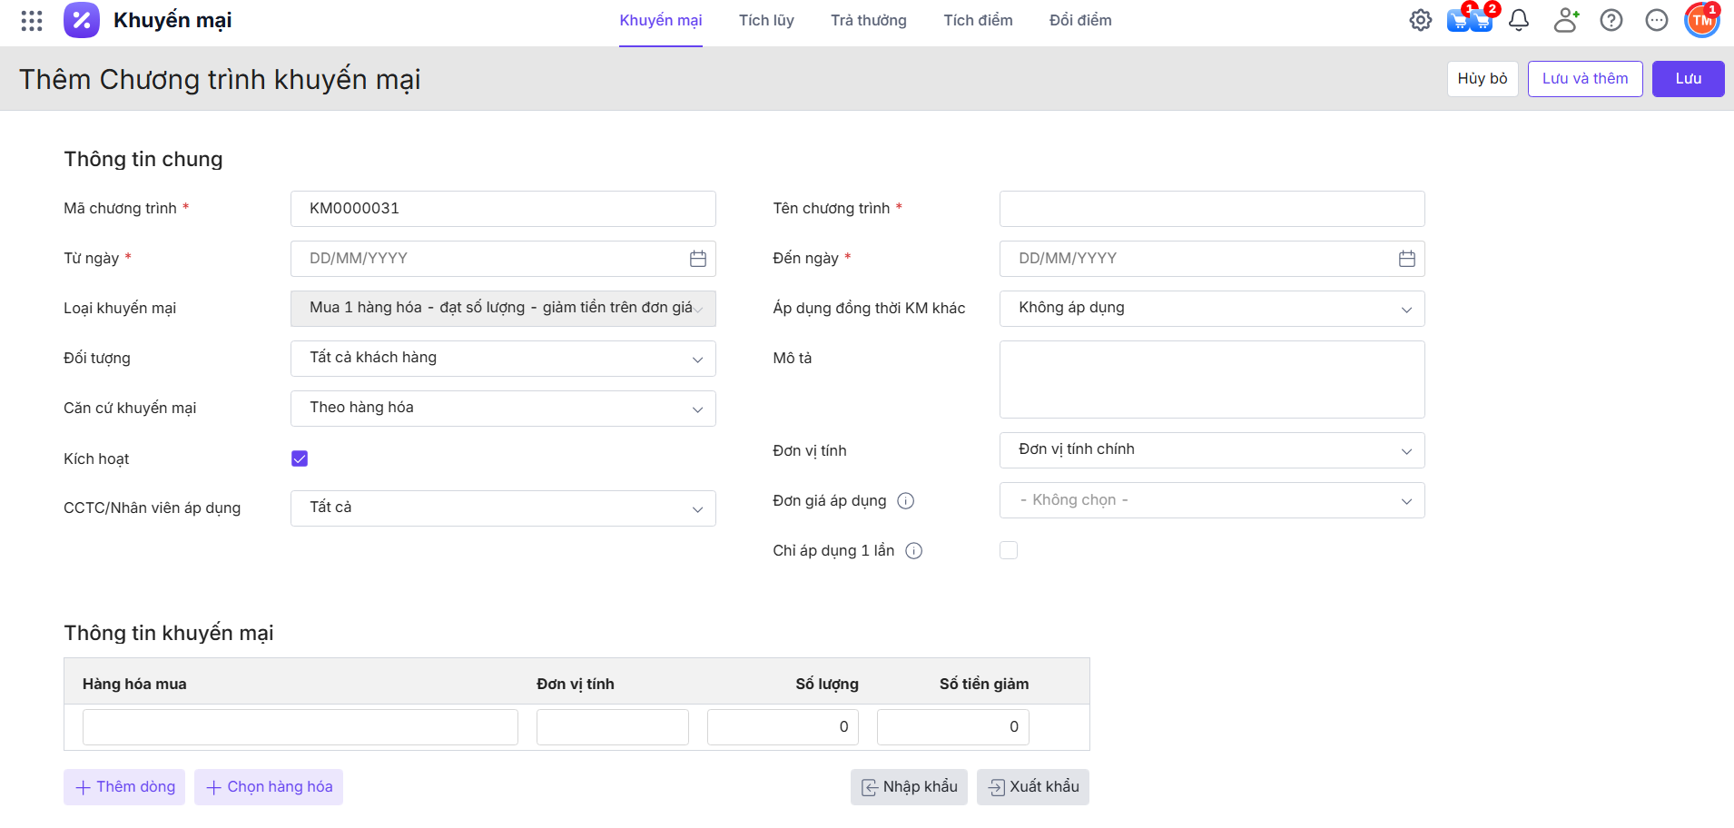This screenshot has width=1734, height=828.
Task: Enable the Chỉ áp dụng 1 lần checkbox
Action: [1009, 550]
